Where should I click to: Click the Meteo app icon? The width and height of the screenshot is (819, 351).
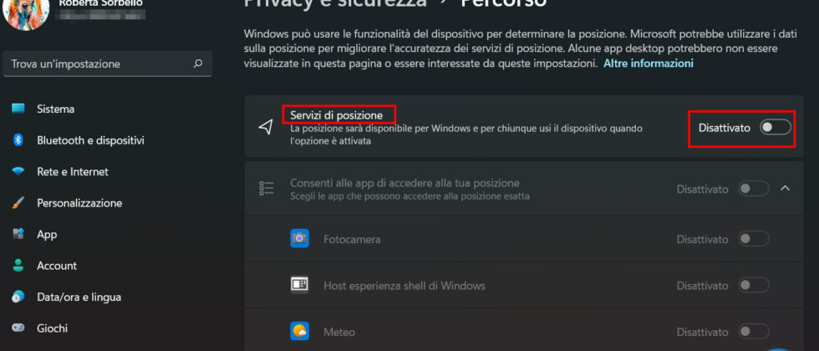[300, 331]
